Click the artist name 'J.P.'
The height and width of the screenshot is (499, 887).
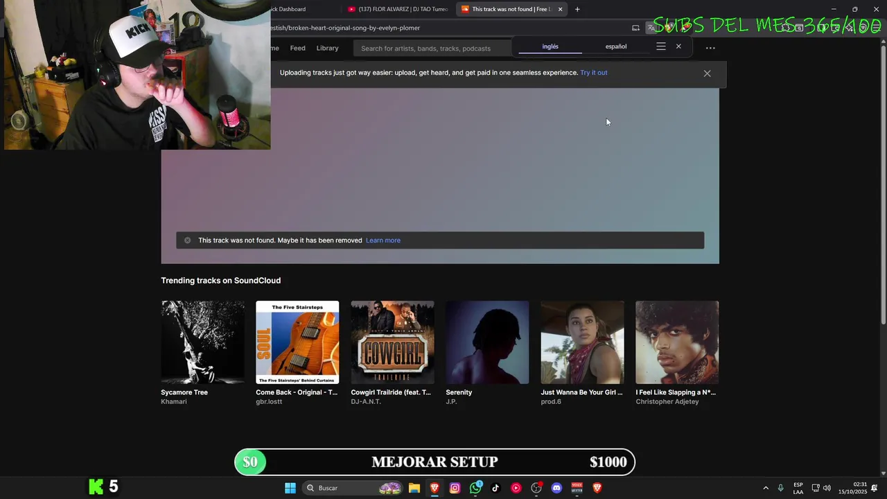point(451,402)
